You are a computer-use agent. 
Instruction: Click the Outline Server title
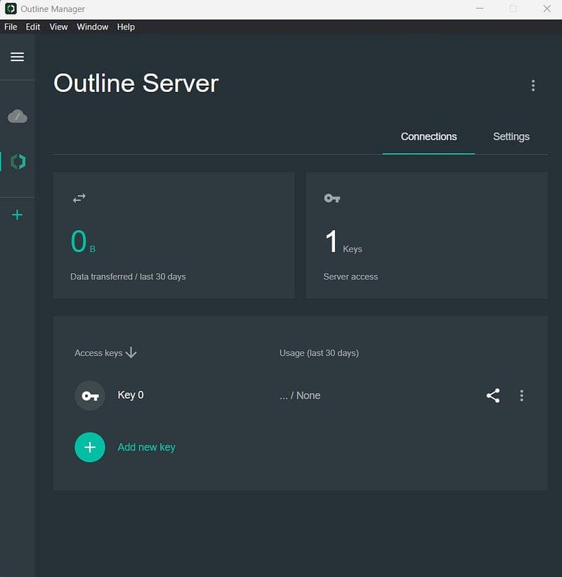click(x=136, y=83)
